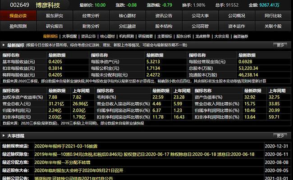Jump to 融资融券 section link
Image resolution: width=293 pixels, height=180 pixels.
[241, 36]
